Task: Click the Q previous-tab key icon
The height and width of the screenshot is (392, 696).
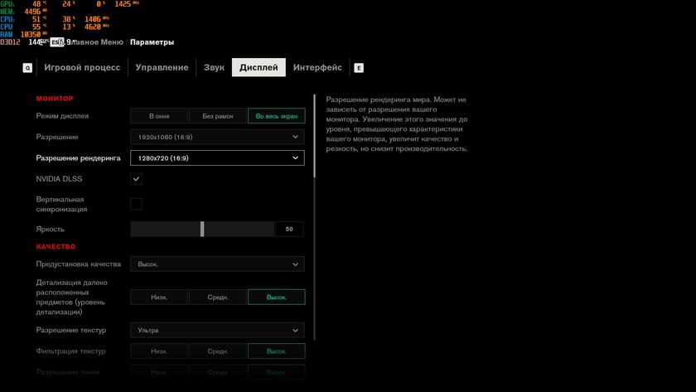Action: pyautogui.click(x=27, y=68)
